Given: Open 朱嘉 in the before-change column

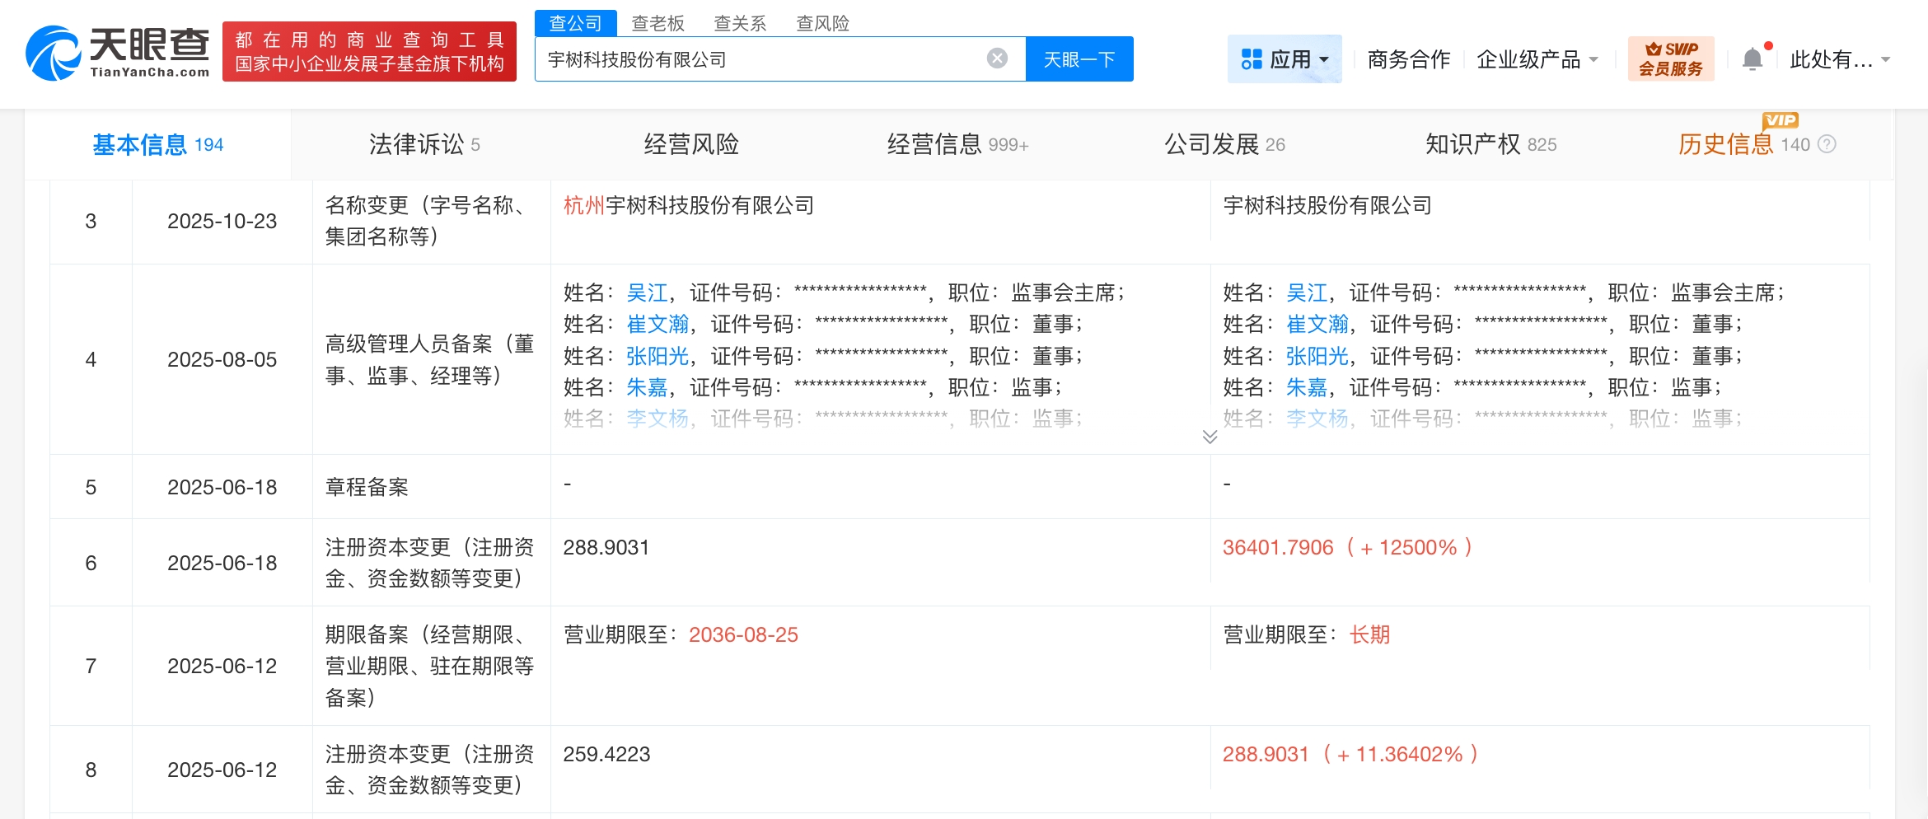Looking at the screenshot, I should coord(647,387).
